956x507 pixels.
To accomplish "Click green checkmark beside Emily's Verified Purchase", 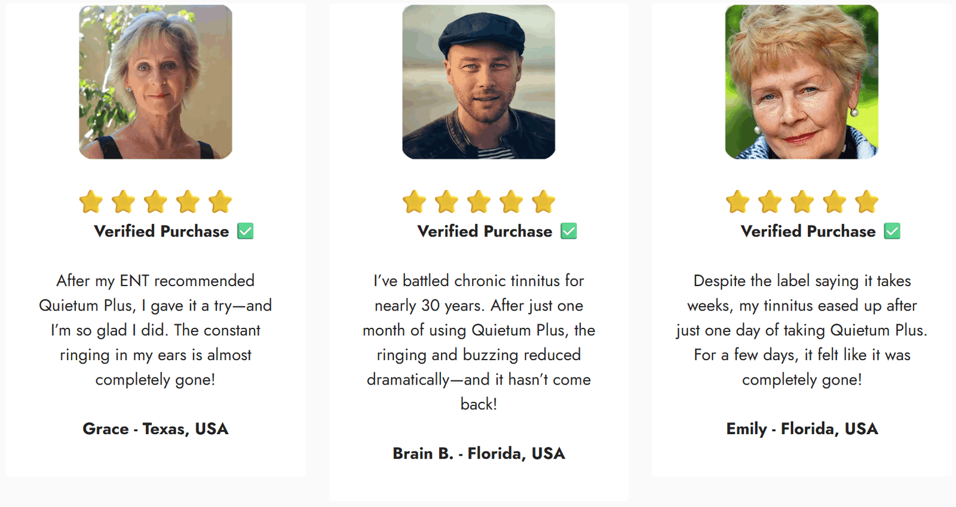I will click(x=892, y=231).
